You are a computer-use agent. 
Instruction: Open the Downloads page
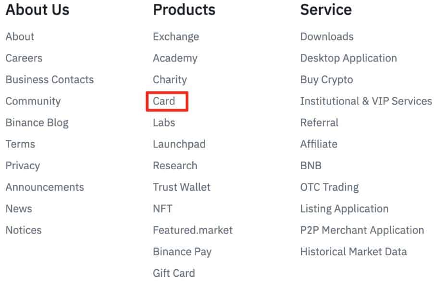pyautogui.click(x=327, y=37)
